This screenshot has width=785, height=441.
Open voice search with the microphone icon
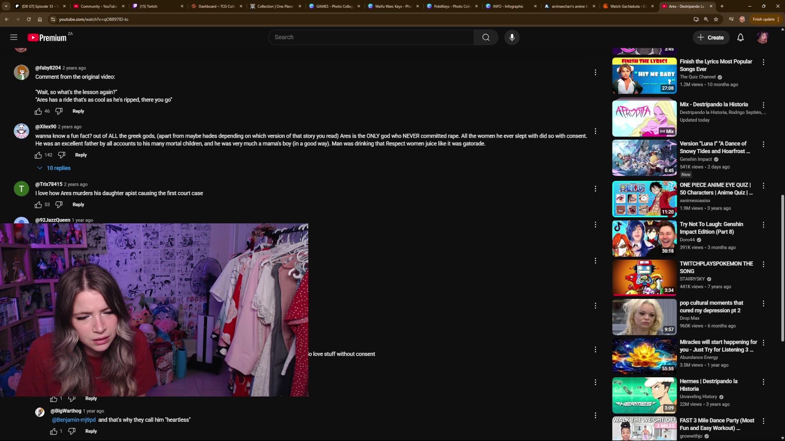(512, 37)
